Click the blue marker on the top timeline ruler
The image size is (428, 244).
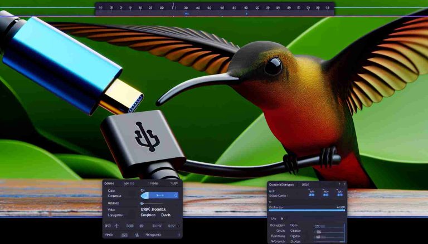click(186, 13)
